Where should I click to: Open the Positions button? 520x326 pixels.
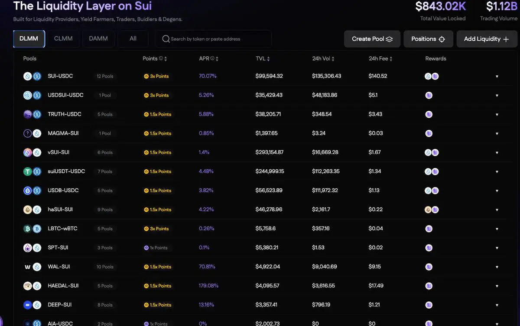[x=428, y=39]
